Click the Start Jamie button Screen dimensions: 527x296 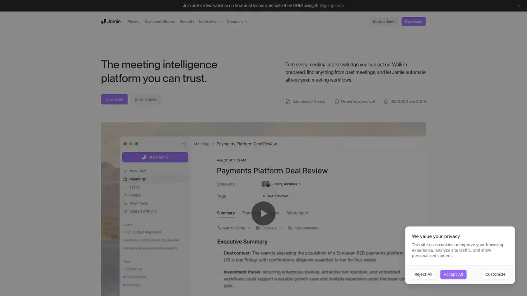155,157
